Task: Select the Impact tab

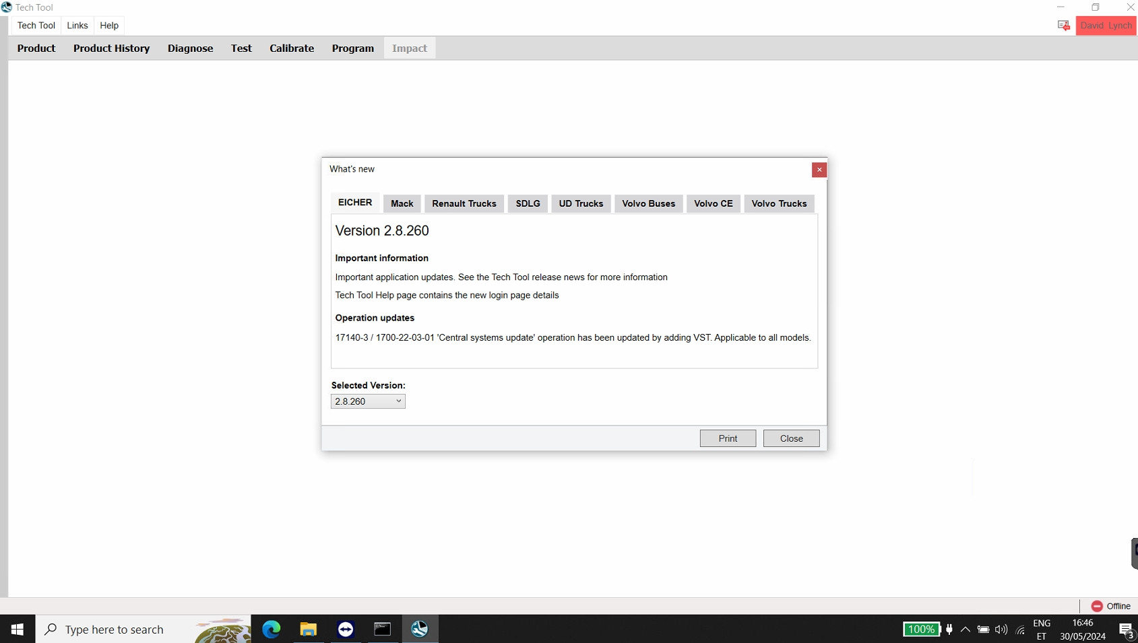Action: 410,48
